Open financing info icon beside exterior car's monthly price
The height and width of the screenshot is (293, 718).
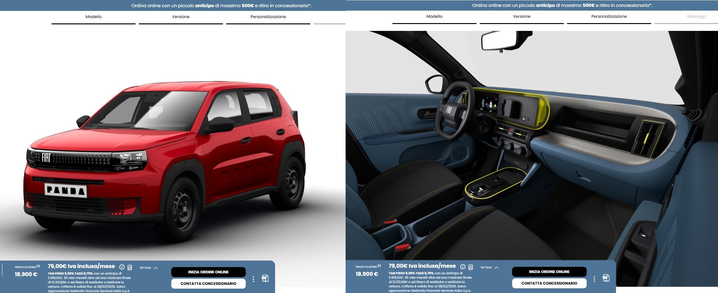[122, 267]
